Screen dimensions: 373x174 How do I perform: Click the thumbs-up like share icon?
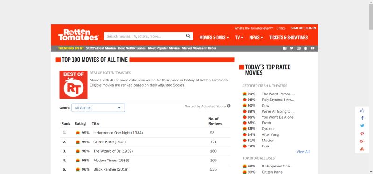(362, 110)
